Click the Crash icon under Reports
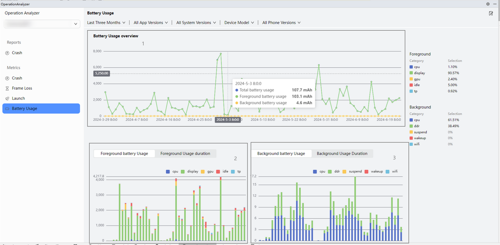This screenshot has width=500, height=245. pos(7,53)
